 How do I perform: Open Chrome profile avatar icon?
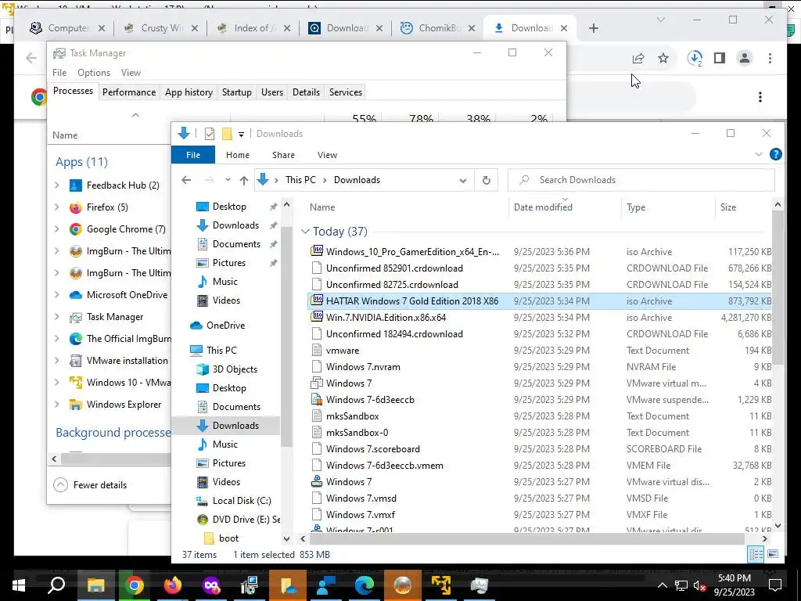pyautogui.click(x=745, y=58)
